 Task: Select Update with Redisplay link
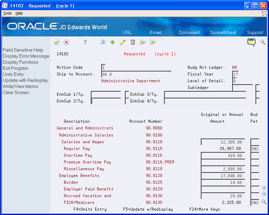point(26,80)
